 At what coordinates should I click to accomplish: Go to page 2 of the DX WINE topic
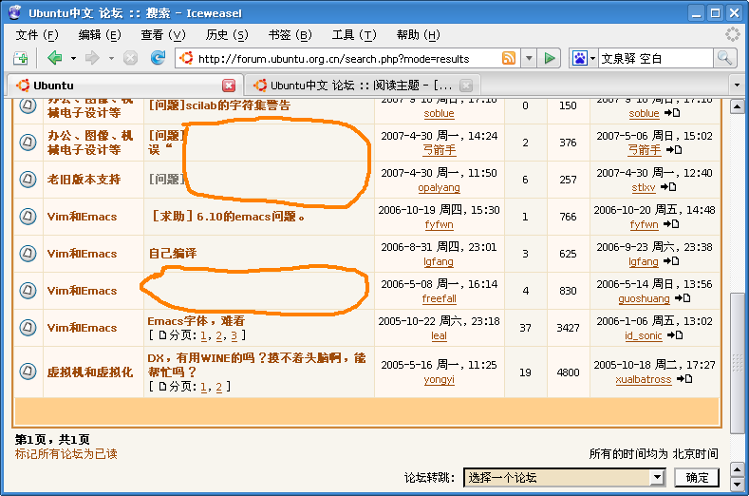pyautogui.click(x=218, y=387)
